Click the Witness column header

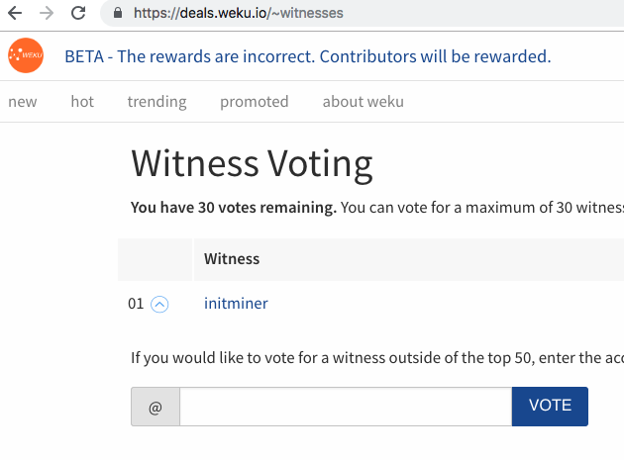coord(232,259)
